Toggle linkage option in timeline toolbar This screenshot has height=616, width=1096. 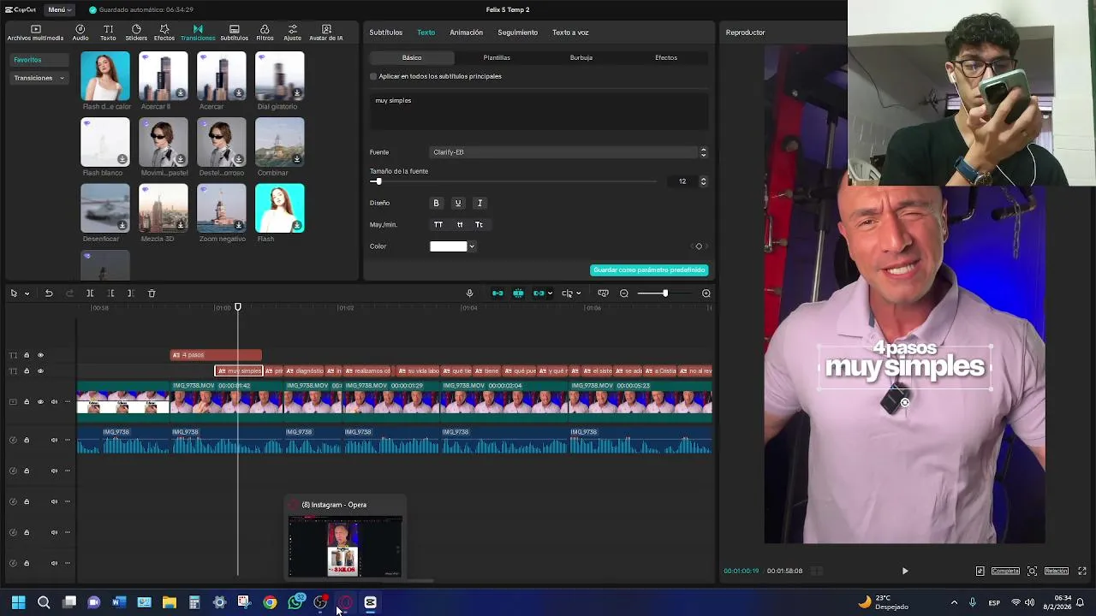(539, 293)
